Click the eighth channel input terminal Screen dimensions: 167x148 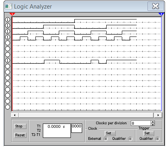(x=7, y=60)
